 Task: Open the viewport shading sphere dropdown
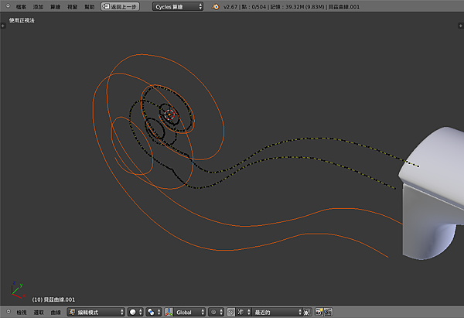tap(135, 312)
